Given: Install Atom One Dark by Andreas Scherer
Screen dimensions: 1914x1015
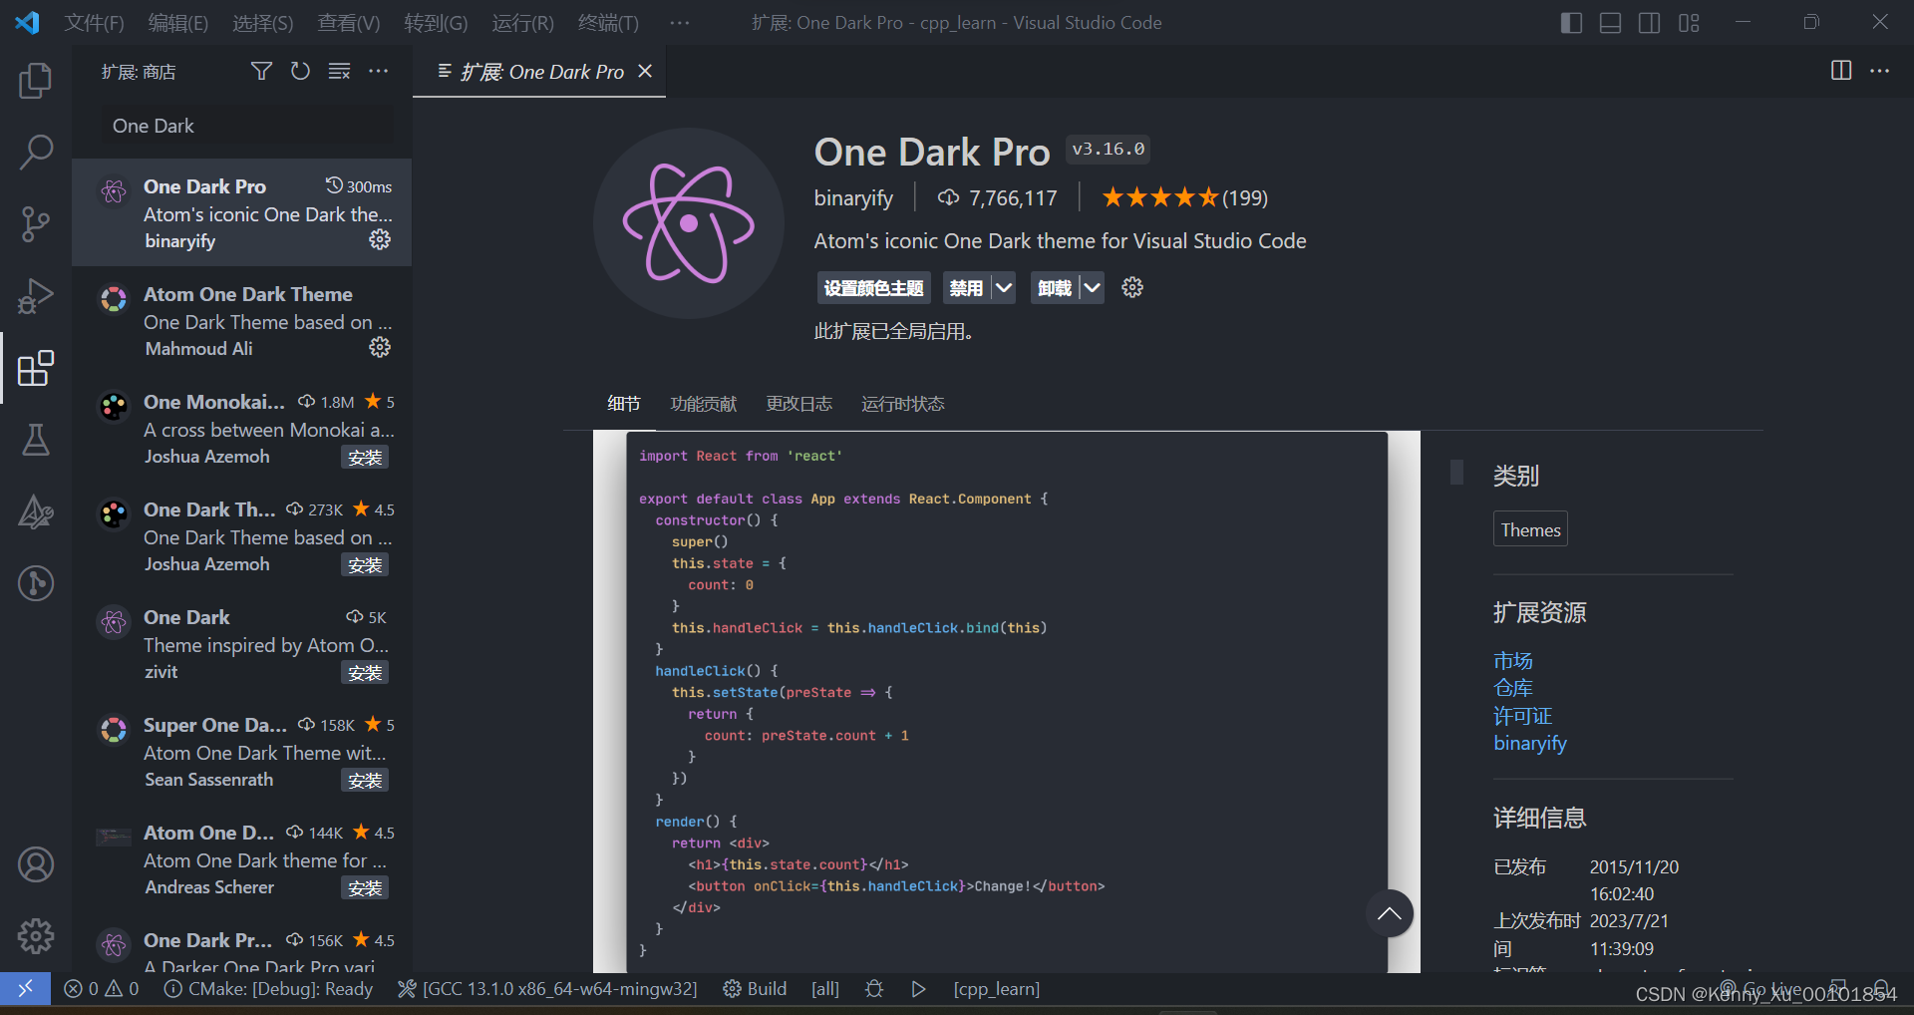Looking at the screenshot, I should pos(365,887).
